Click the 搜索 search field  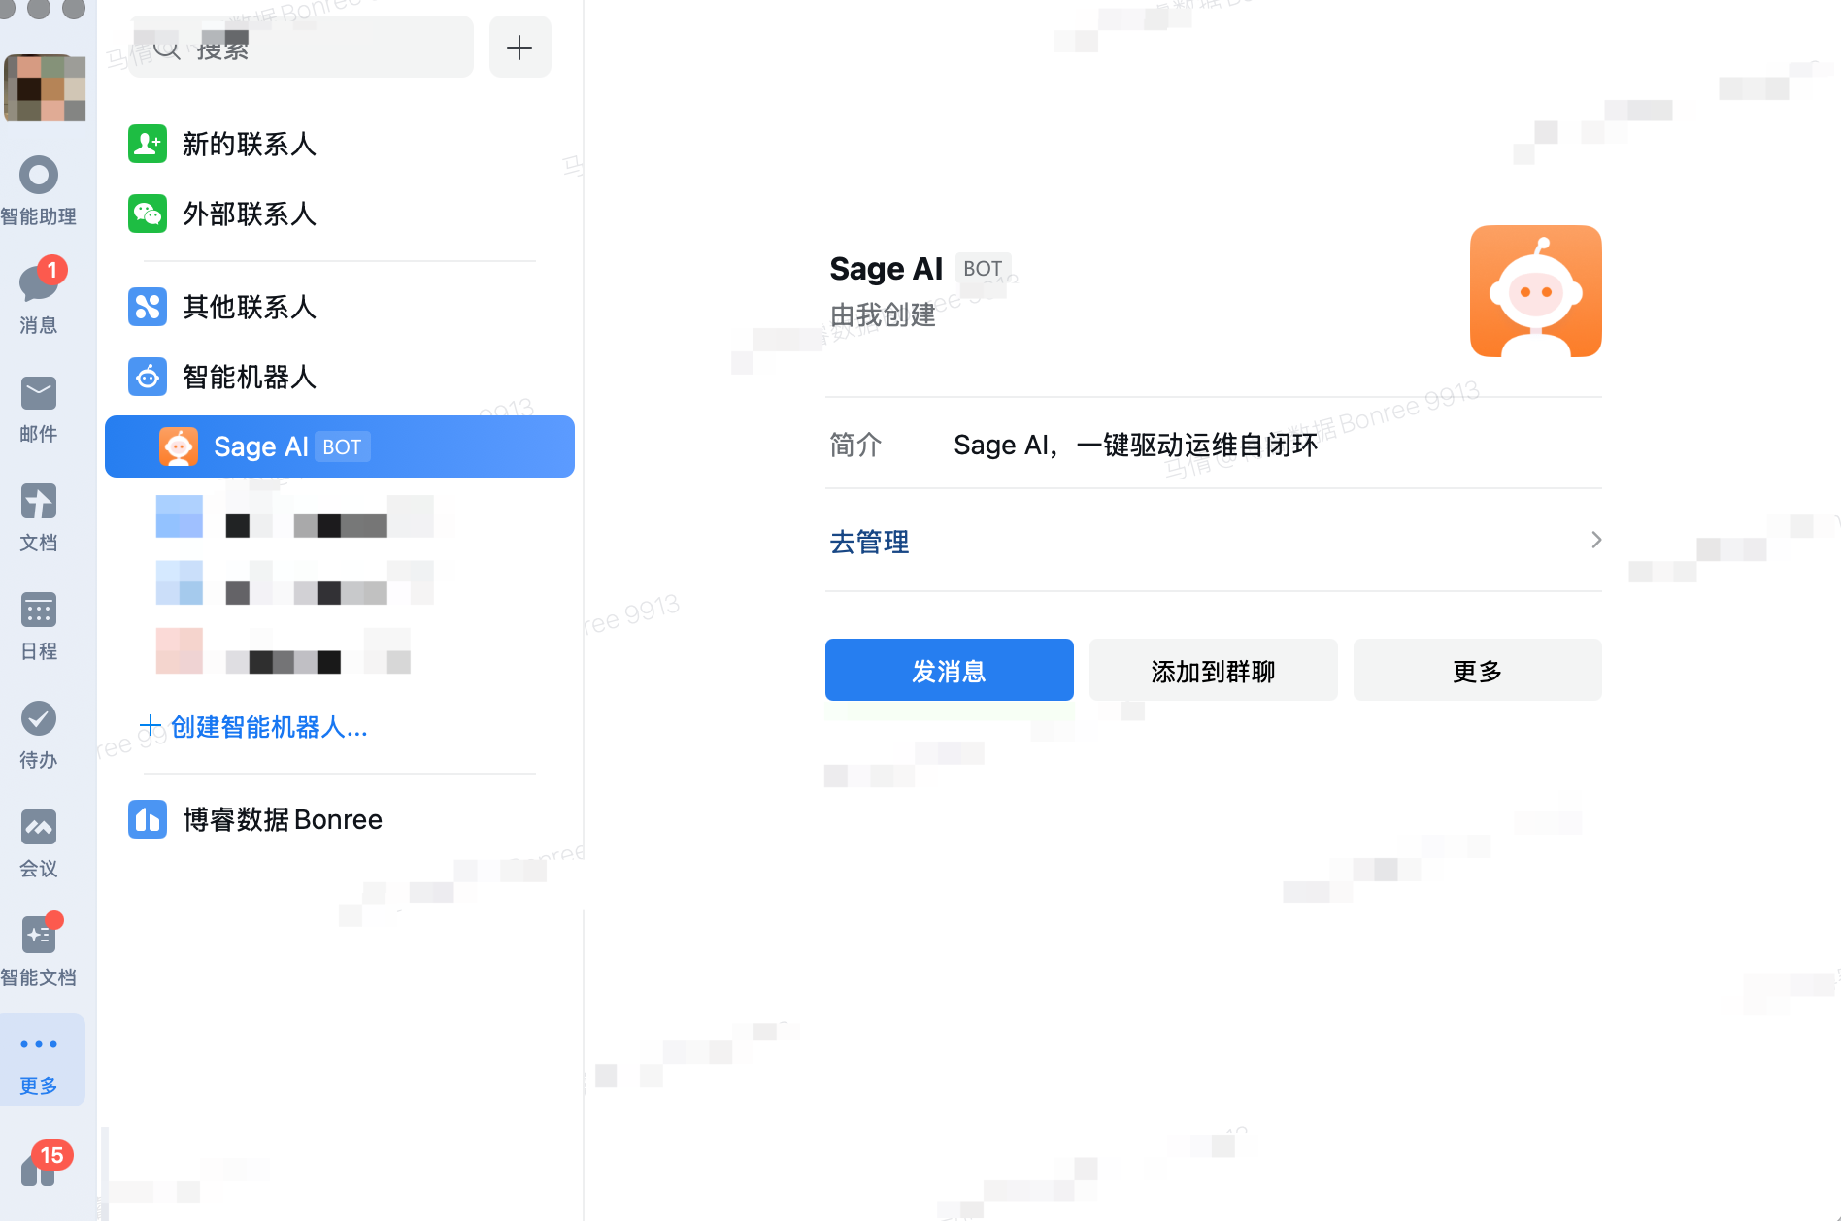pyautogui.click(x=301, y=47)
